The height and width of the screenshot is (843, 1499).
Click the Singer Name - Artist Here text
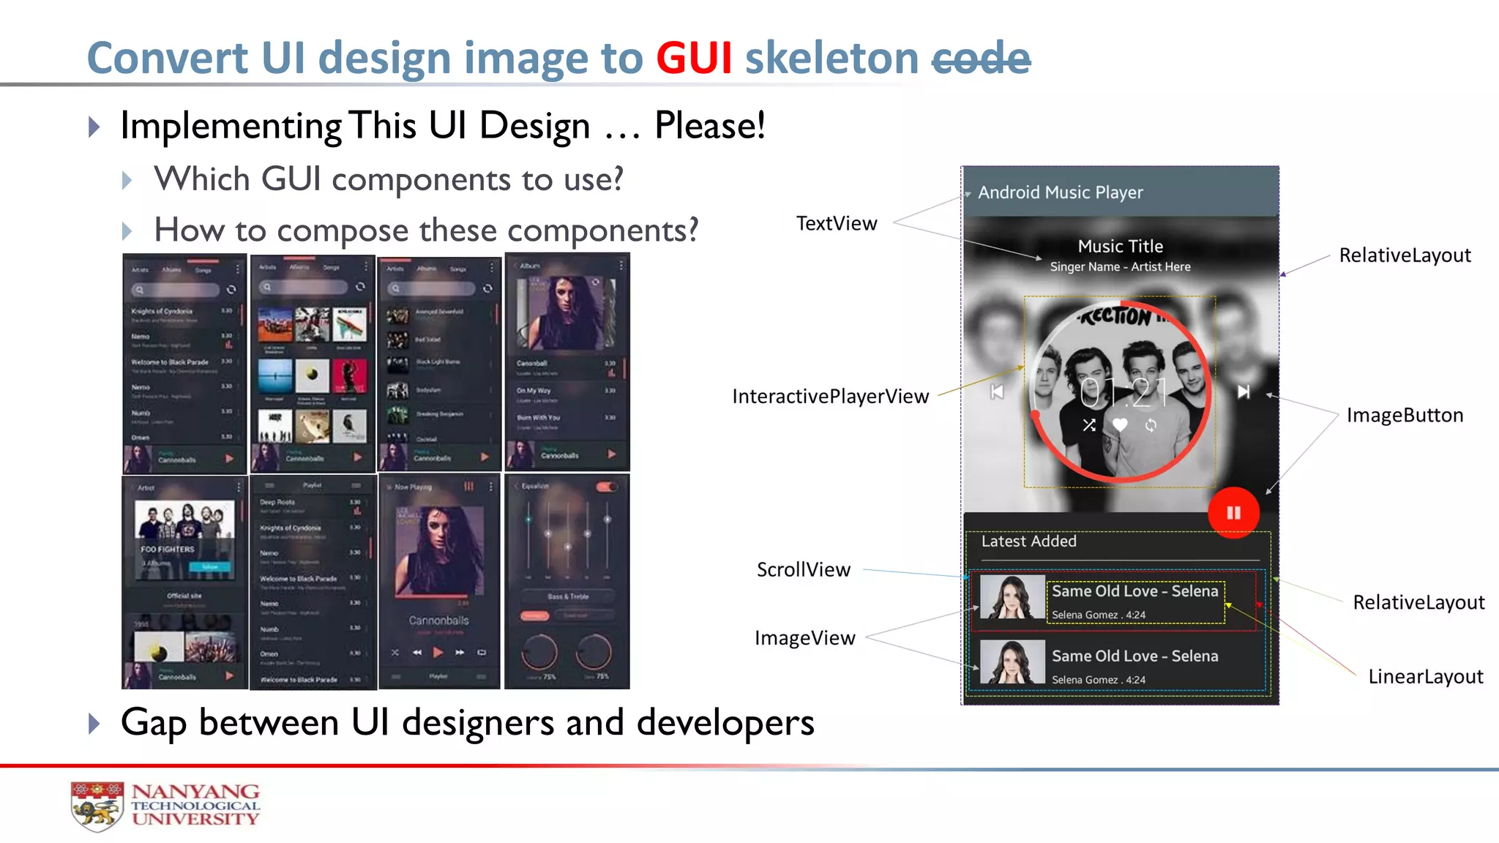coord(1121,267)
